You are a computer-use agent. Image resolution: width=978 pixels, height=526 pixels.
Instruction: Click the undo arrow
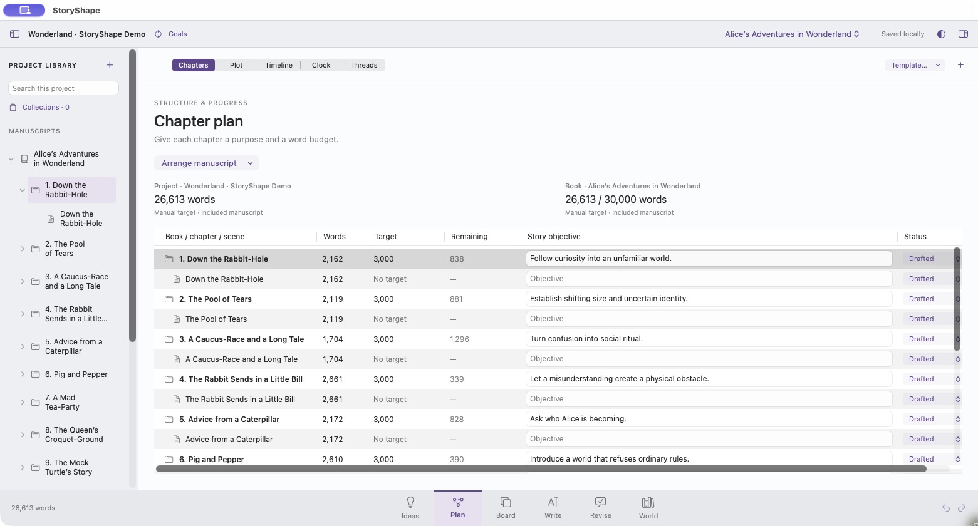946,508
